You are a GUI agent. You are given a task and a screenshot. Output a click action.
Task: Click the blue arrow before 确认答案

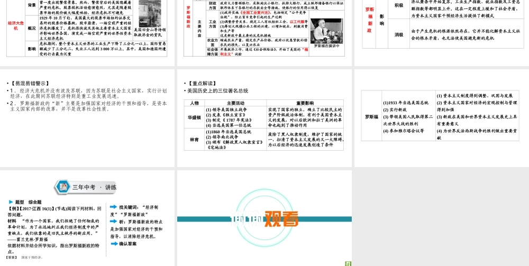click(x=114, y=243)
